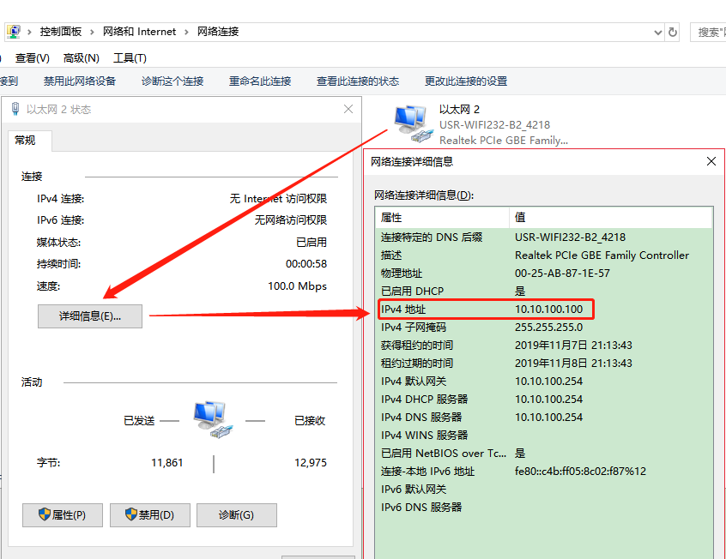Select the 以太网 2 network adapter icon

tap(409, 123)
